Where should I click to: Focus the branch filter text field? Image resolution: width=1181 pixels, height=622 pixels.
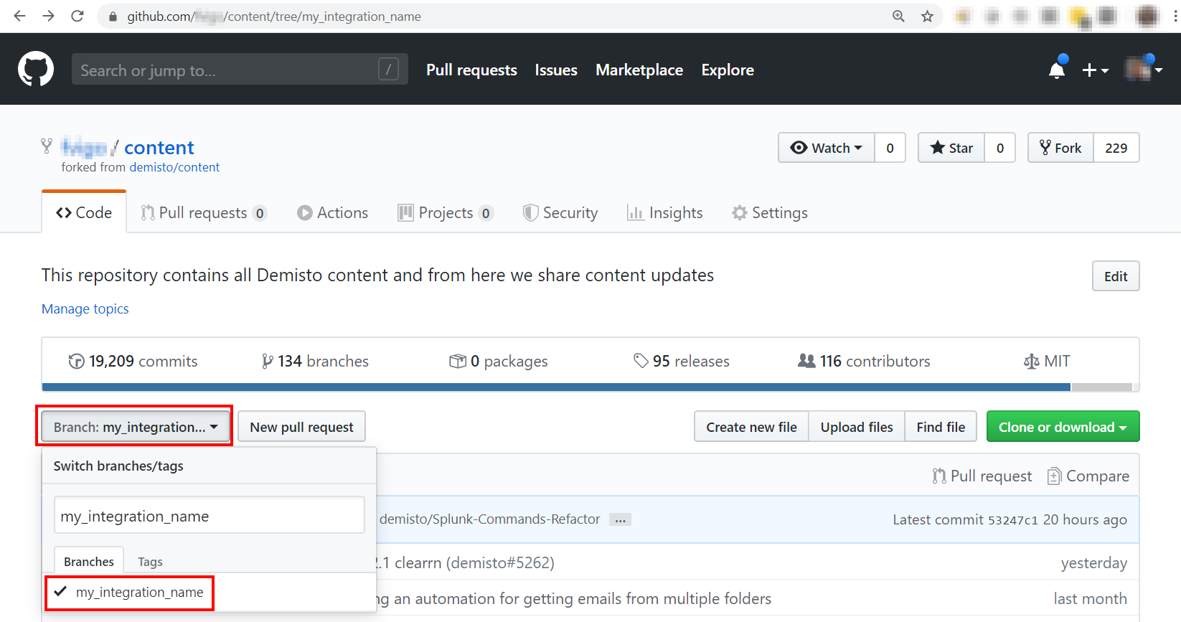pyautogui.click(x=209, y=516)
